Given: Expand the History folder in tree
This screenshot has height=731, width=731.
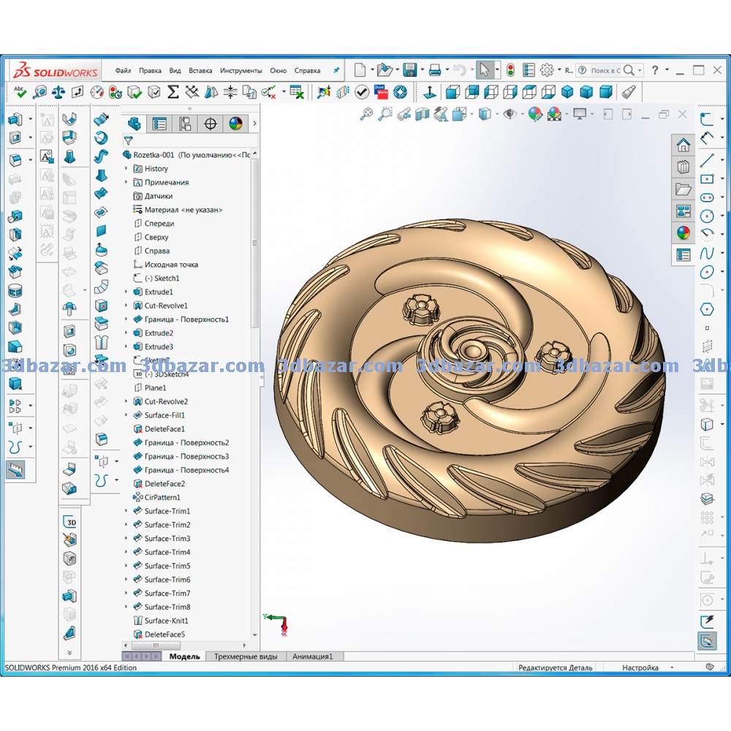Looking at the screenshot, I should [x=126, y=169].
